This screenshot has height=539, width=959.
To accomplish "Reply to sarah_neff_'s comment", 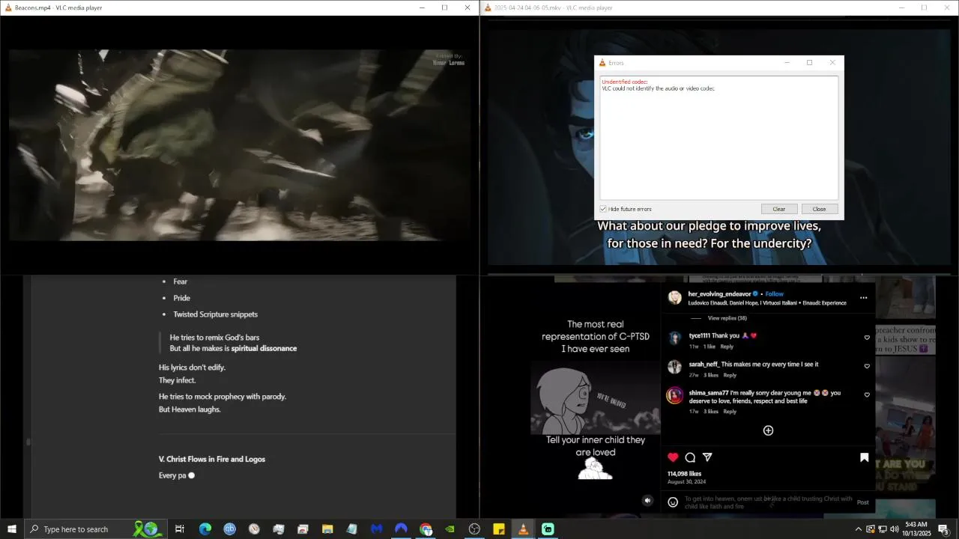I will pos(730,375).
